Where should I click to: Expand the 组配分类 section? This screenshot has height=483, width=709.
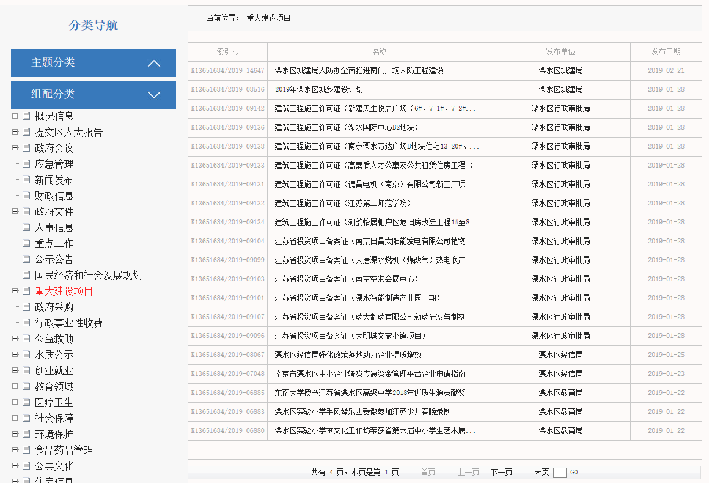coord(154,95)
